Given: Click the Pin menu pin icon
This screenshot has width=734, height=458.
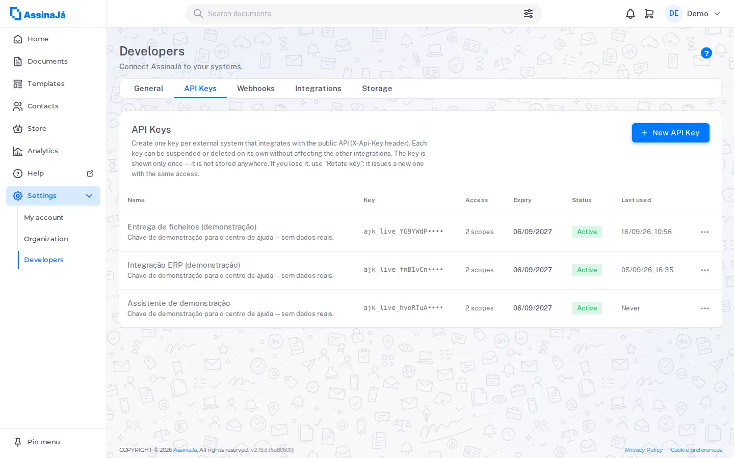Looking at the screenshot, I should point(18,442).
